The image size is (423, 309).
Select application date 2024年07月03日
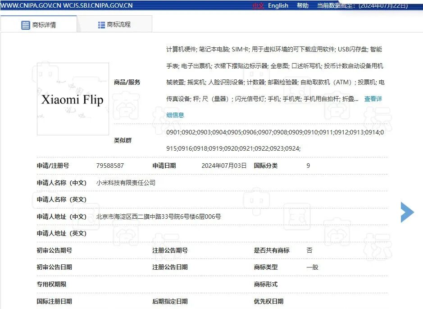pyautogui.click(x=224, y=166)
